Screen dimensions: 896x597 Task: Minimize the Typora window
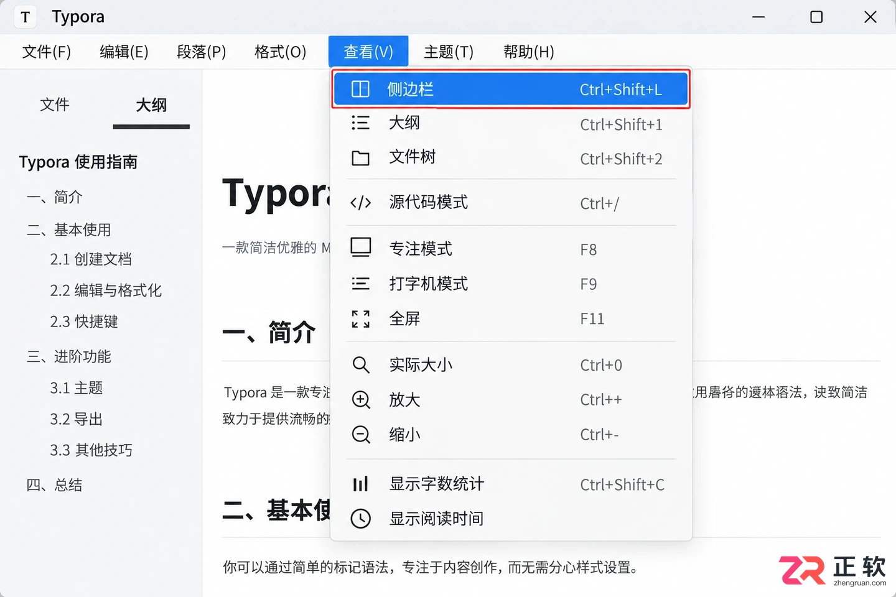point(758,17)
